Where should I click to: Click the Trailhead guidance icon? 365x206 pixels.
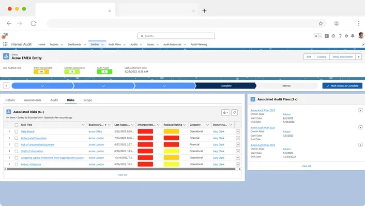coord(333,36)
